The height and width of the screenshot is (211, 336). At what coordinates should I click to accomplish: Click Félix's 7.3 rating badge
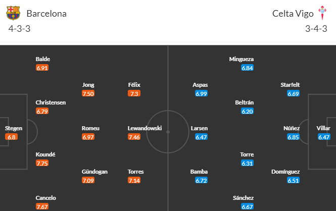(x=134, y=93)
